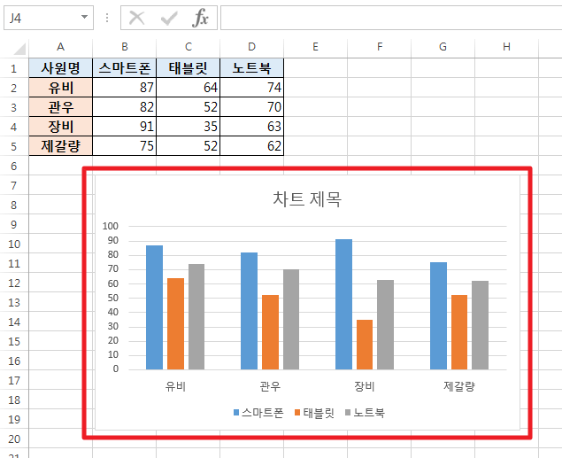
Task: Click the gray 노트북 bar for 관우
Action: click(291, 320)
